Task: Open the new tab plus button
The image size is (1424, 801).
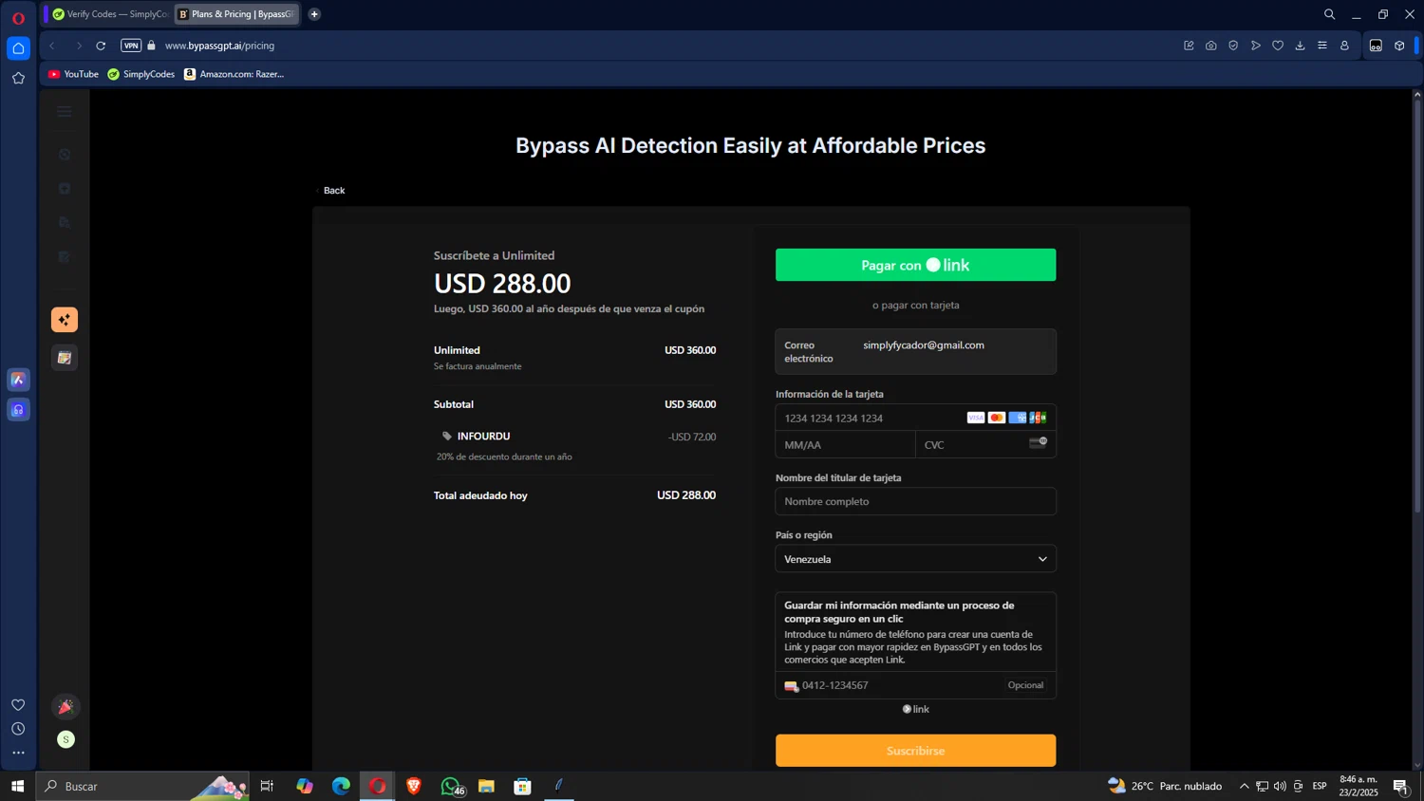Action: (314, 14)
